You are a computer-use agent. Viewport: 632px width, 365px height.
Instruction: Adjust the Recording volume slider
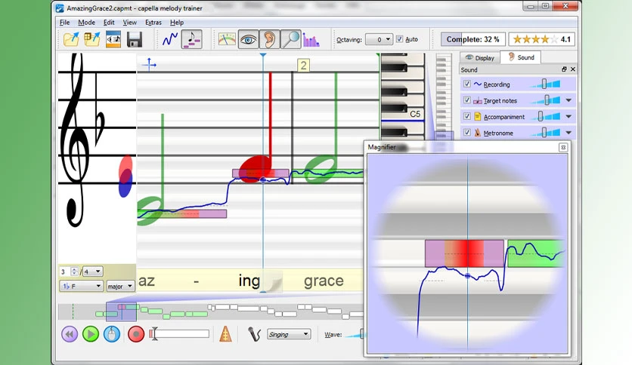(545, 84)
